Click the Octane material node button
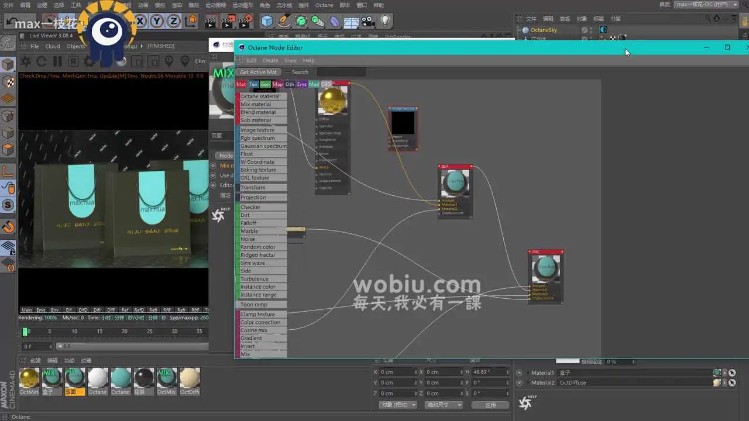749x421 pixels. [x=262, y=96]
